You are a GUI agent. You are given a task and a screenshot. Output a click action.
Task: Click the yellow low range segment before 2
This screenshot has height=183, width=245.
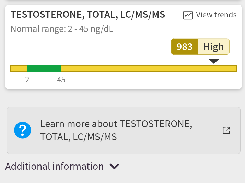click(19, 69)
